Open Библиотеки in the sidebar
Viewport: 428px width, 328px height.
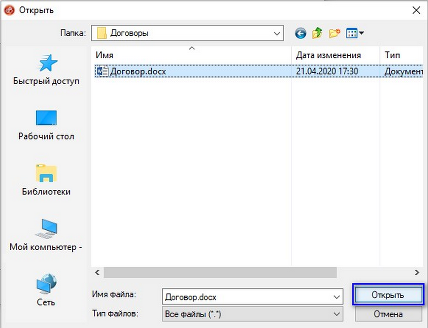pyautogui.click(x=46, y=180)
